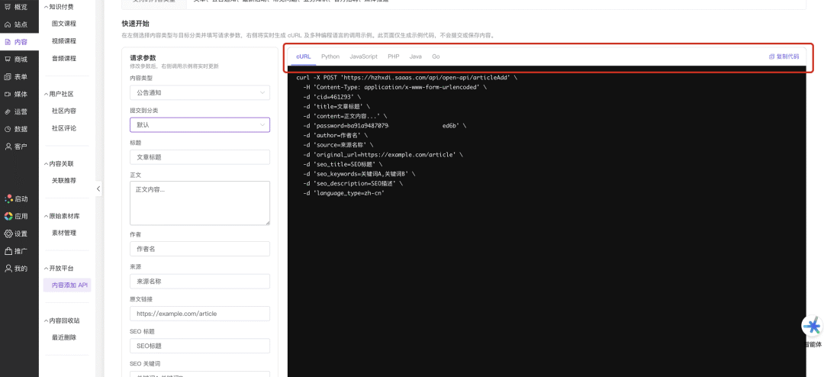824x377 pixels.
Task: Switch to the cURL code tab
Action: [303, 56]
